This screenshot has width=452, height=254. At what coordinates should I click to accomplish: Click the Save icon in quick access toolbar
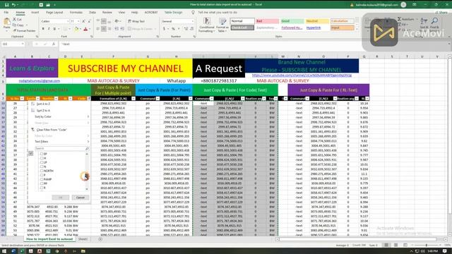(6, 5)
